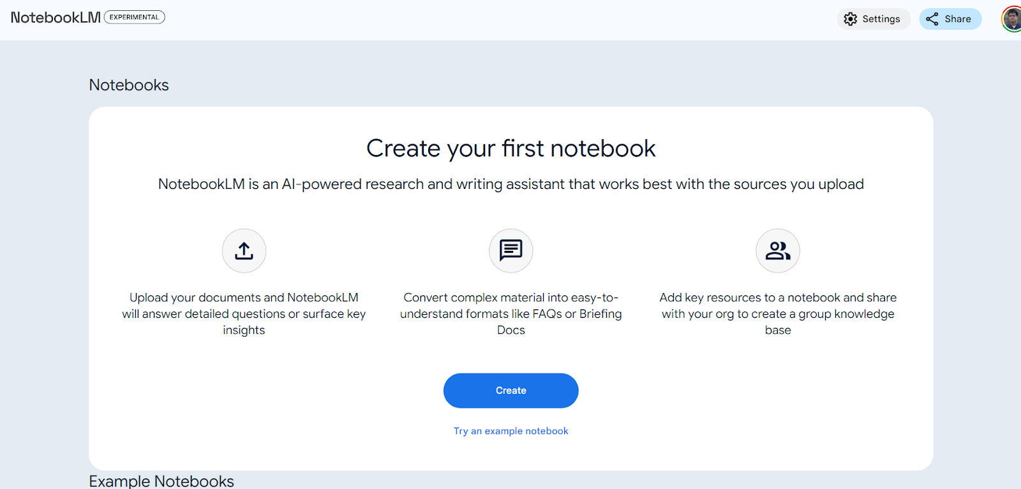
Task: Click the 'Upload your documents' description text
Action: 244,313
